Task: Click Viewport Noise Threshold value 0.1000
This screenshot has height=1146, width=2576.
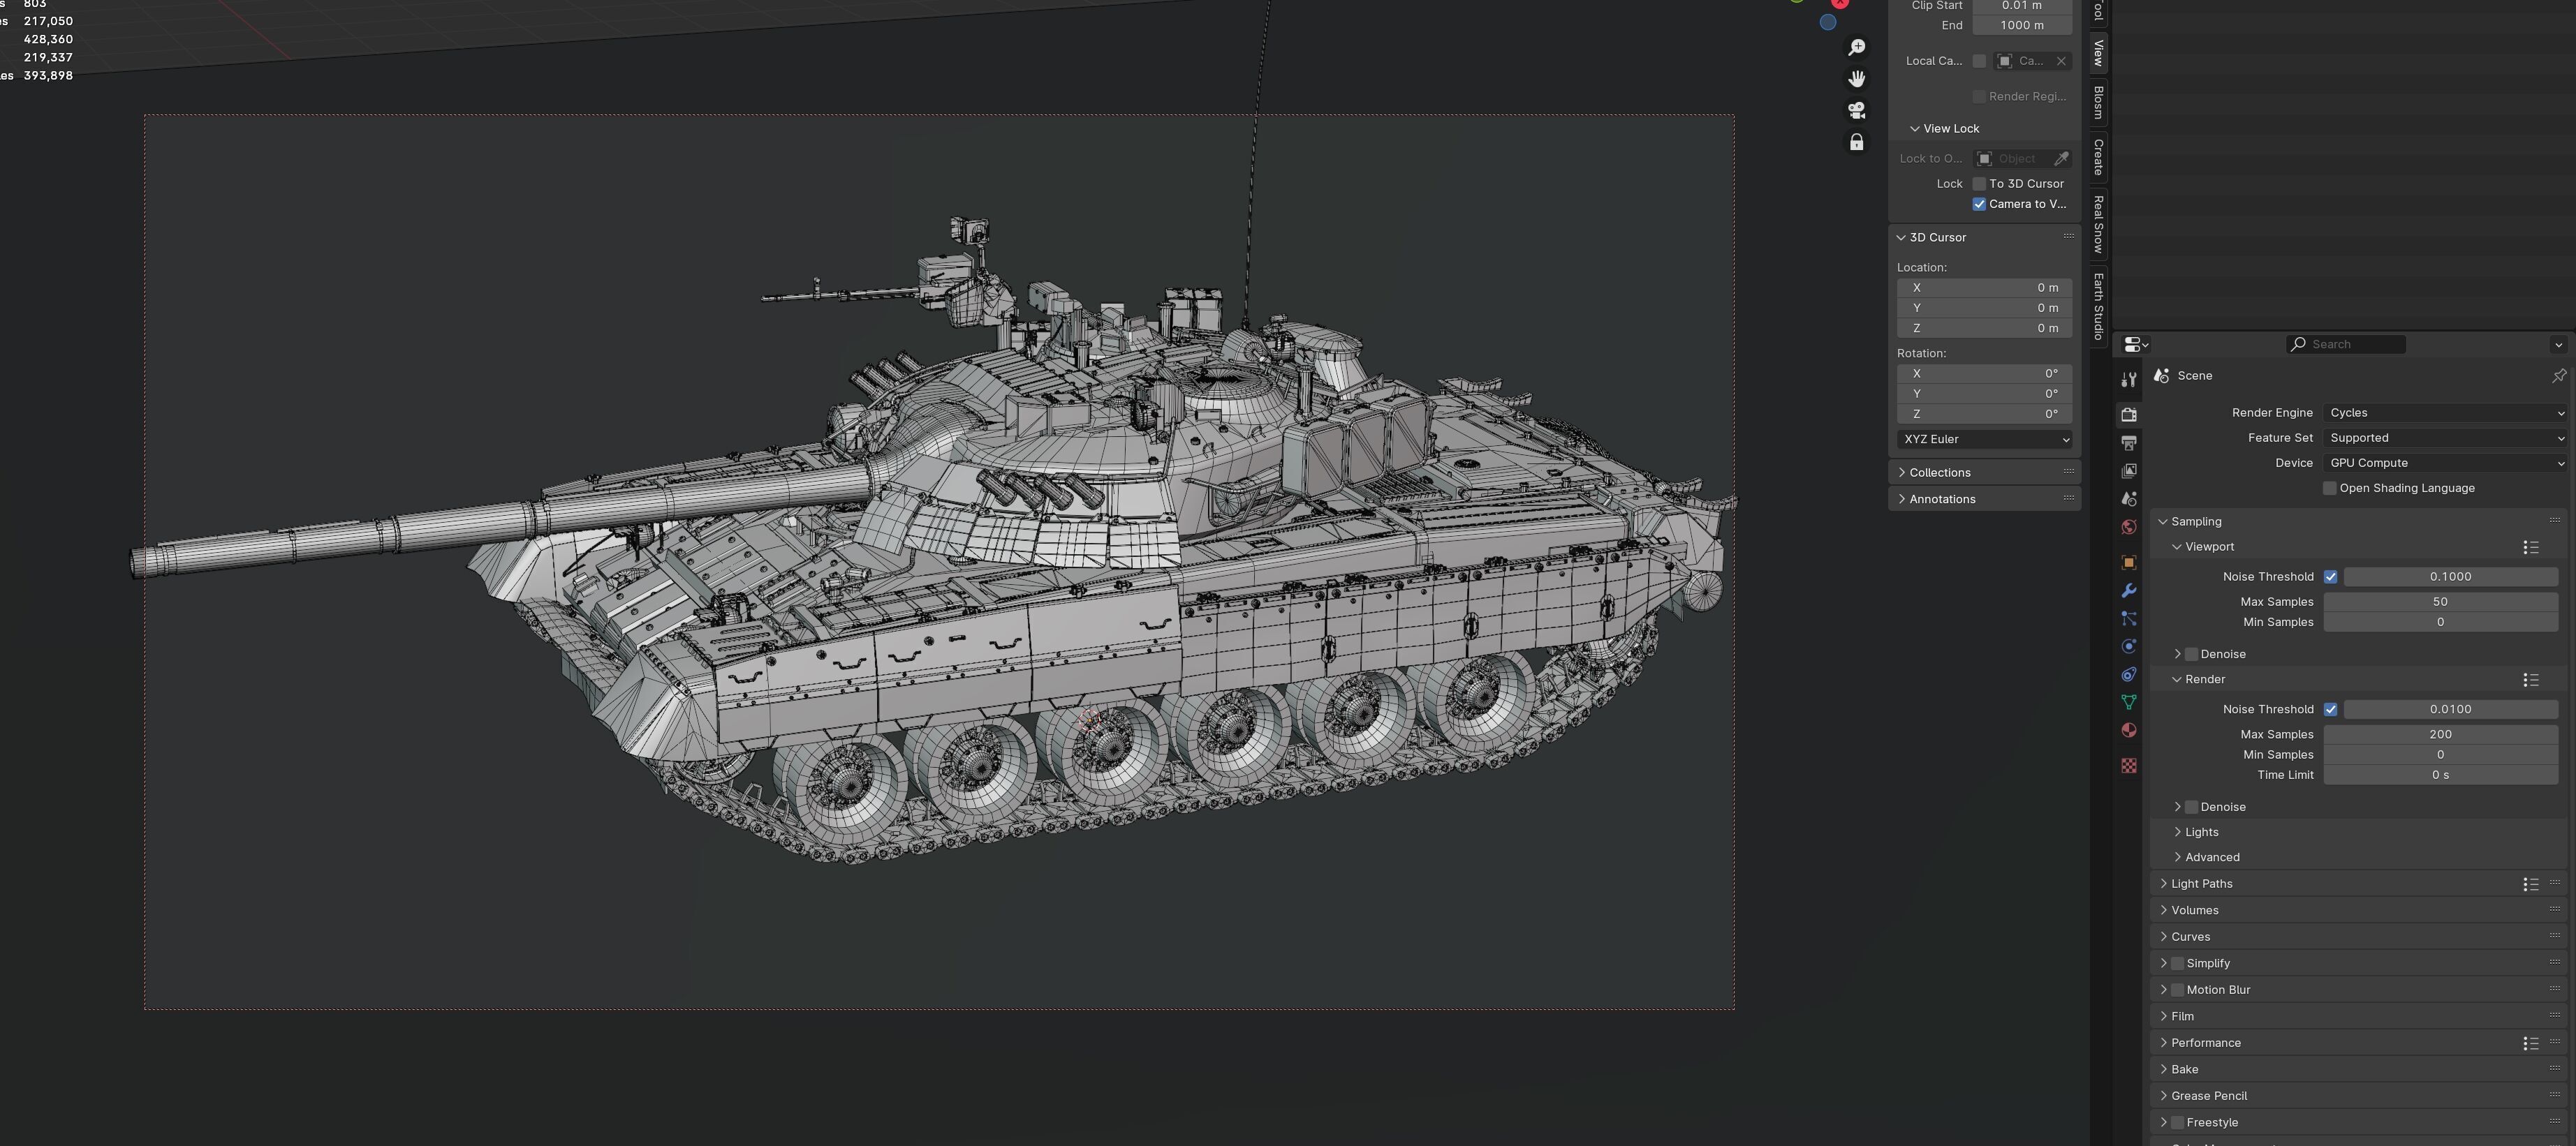Action: point(2450,576)
